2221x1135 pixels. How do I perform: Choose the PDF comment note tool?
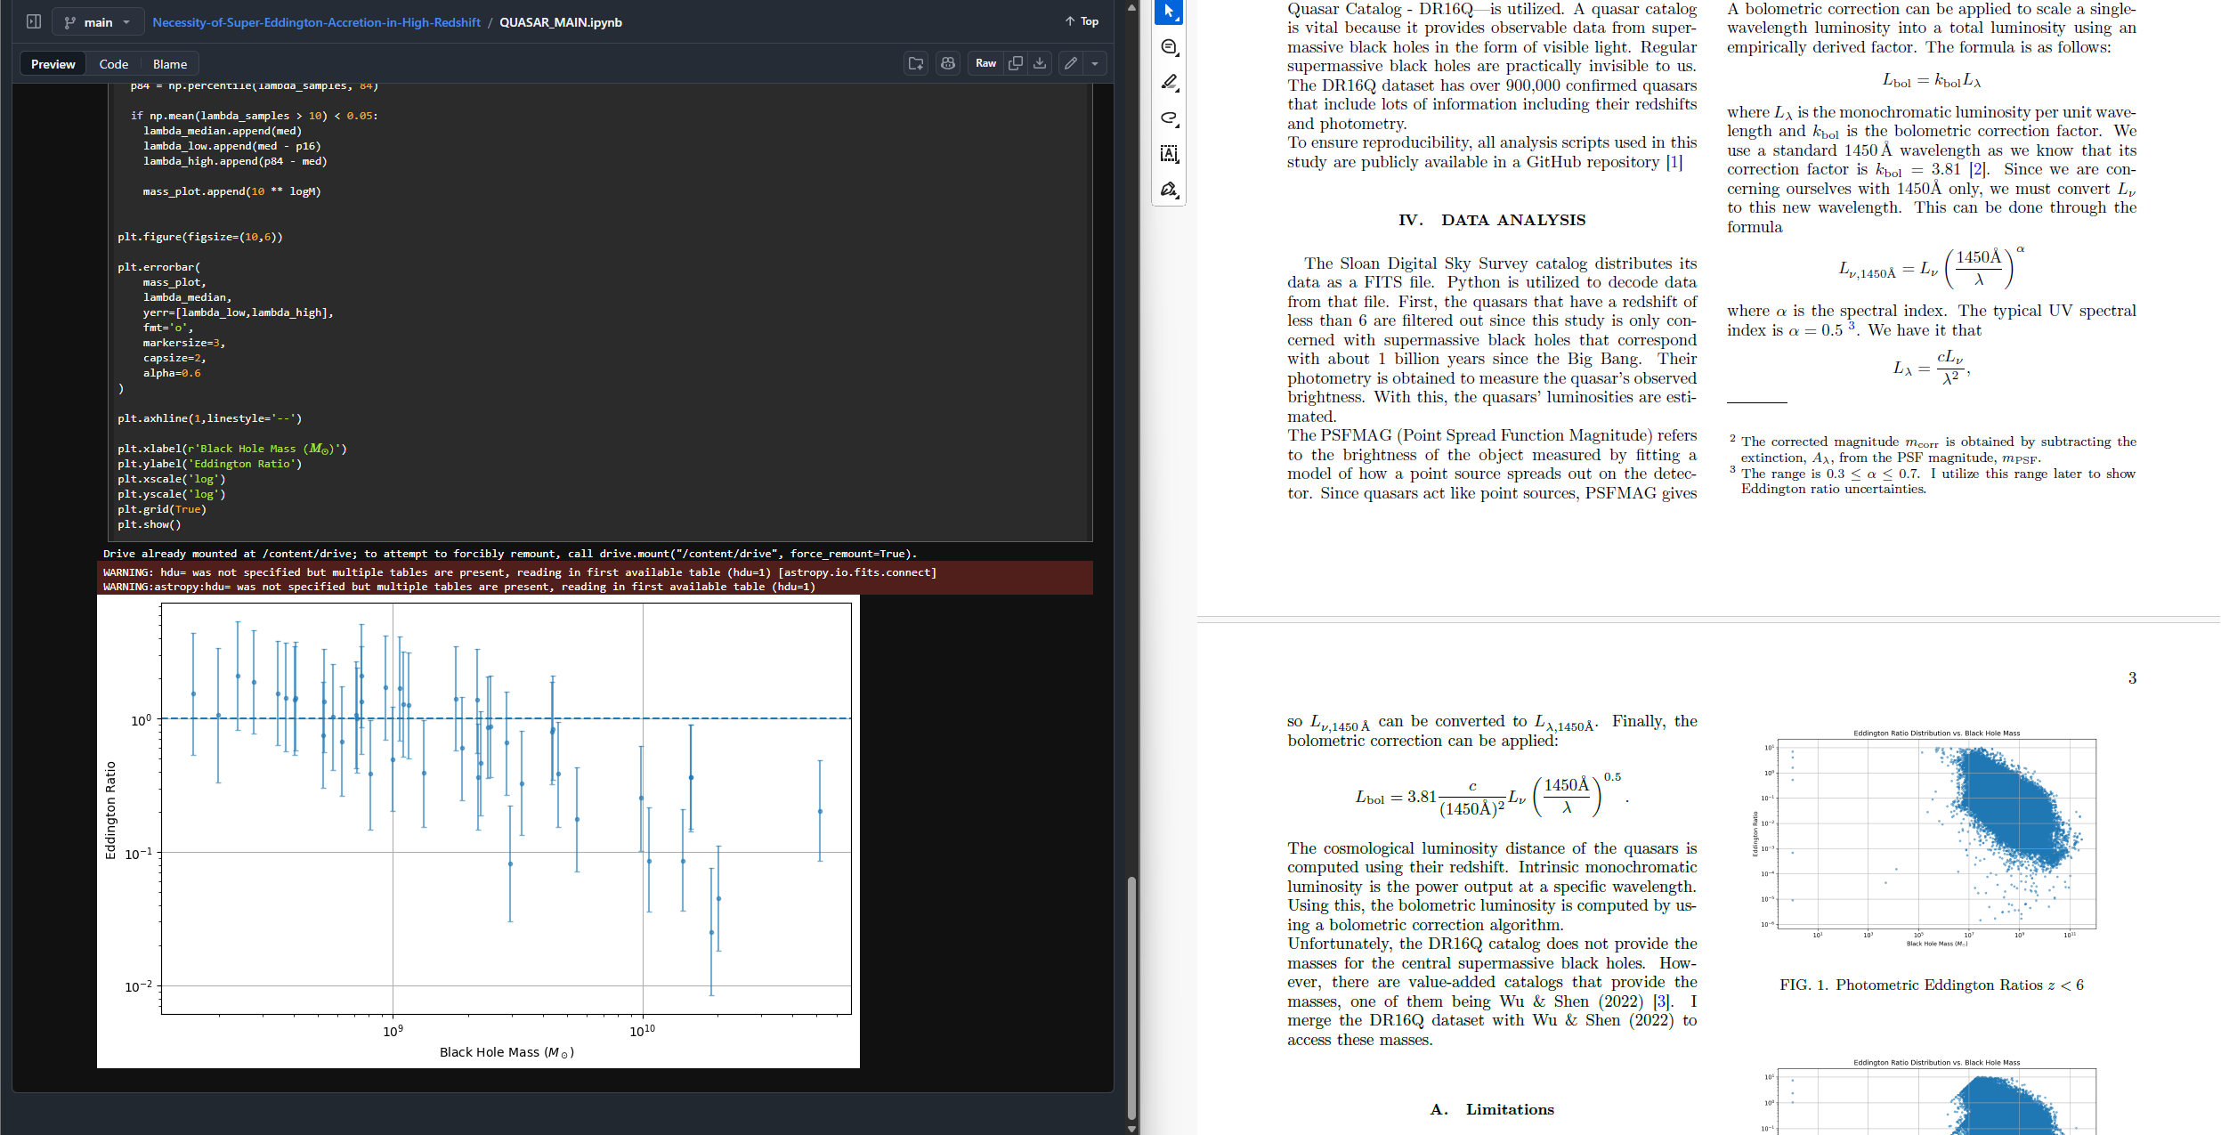pos(1170,47)
